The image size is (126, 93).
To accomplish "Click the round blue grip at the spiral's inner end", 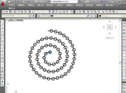I will pyautogui.click(x=50, y=52).
